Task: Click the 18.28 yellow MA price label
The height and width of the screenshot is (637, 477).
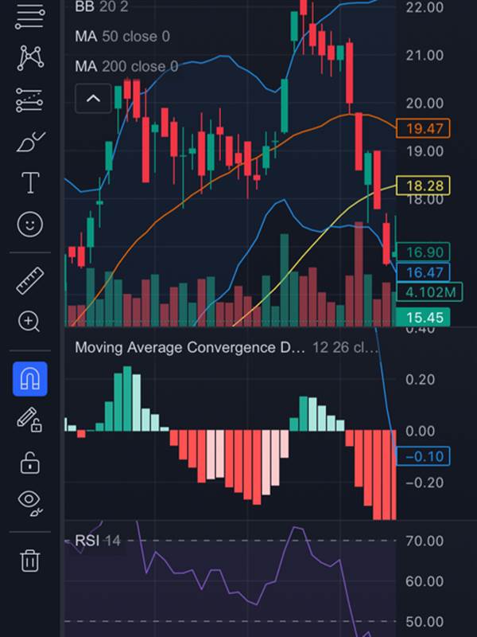Action: [423, 186]
